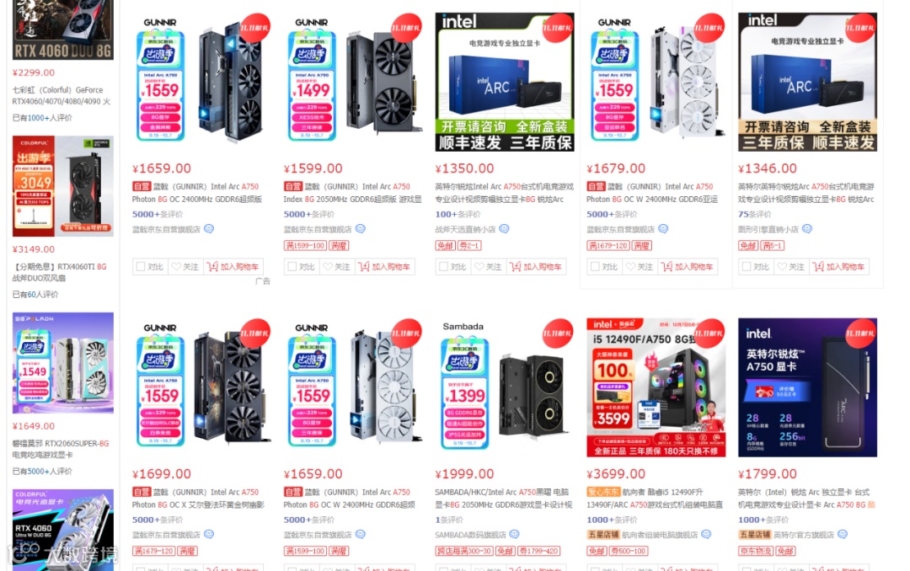Open the i5 12490F/A750 desktop PC image

(656, 387)
